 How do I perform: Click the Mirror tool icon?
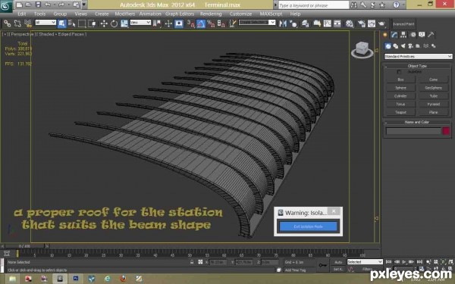tap(283, 23)
